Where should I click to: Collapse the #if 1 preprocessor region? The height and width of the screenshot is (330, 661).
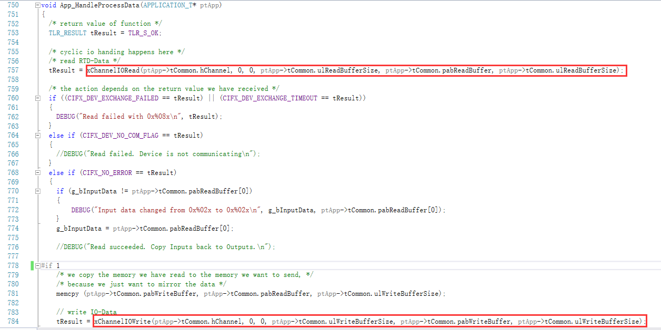[x=37, y=266]
